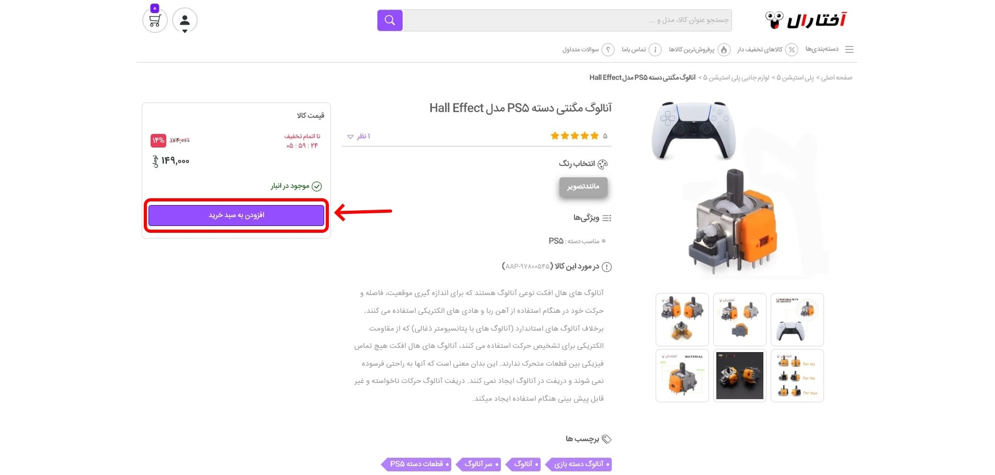
Task: Click the 'قطعات دسته PS5' tag
Action: 416,464
